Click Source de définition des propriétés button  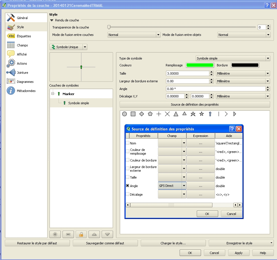point(195,105)
